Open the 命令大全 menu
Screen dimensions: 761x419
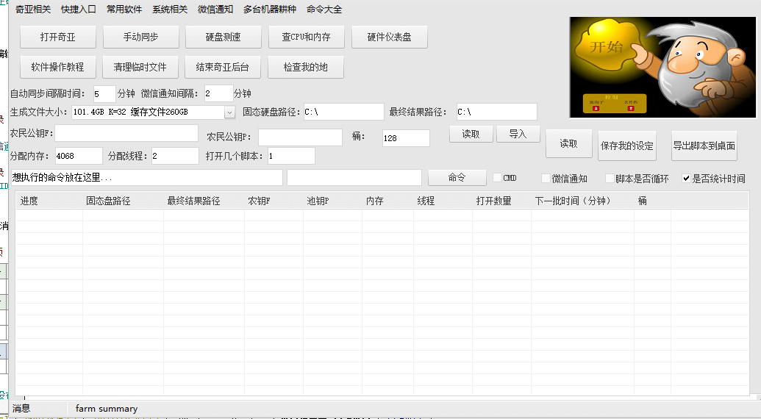(x=324, y=10)
